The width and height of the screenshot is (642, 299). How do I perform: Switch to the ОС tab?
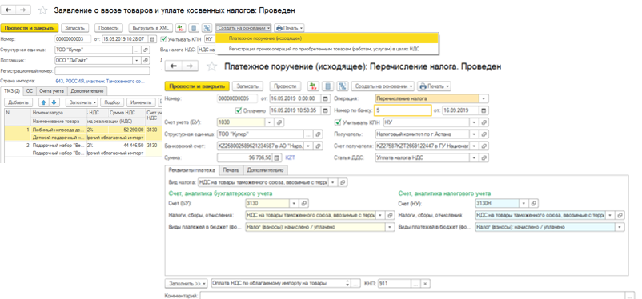pyautogui.click(x=30, y=91)
